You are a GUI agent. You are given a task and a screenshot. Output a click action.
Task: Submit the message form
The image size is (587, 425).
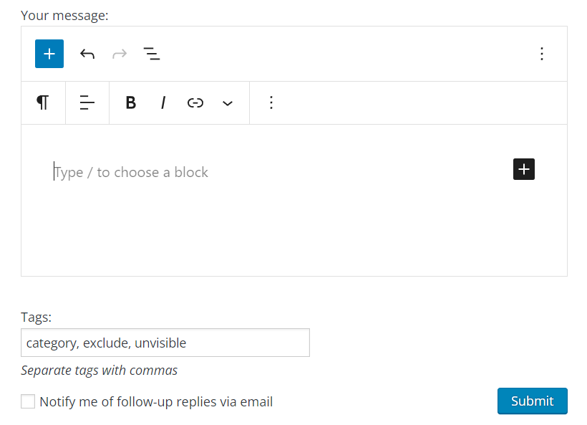pos(532,401)
